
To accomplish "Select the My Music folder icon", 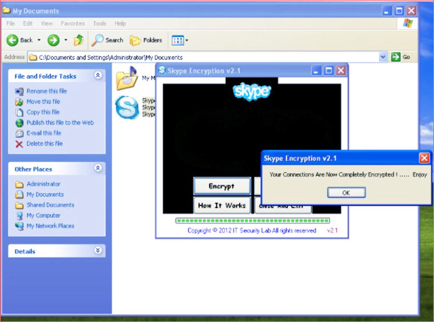I will tap(127, 79).
